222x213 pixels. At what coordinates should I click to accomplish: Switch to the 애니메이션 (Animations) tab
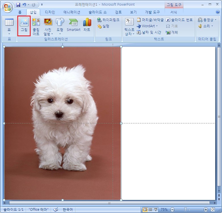[72, 12]
